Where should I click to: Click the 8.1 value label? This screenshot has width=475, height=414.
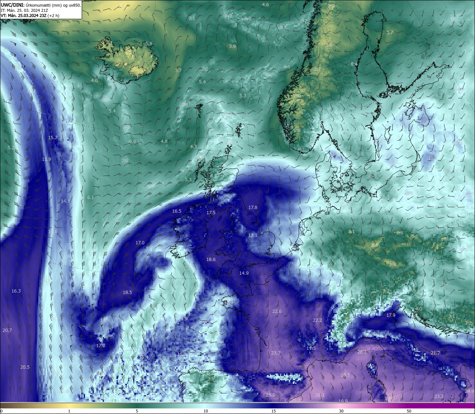[x=286, y=67]
